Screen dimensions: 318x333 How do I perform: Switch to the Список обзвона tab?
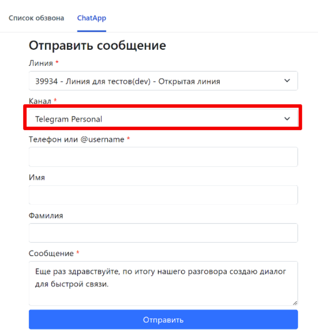click(x=36, y=18)
